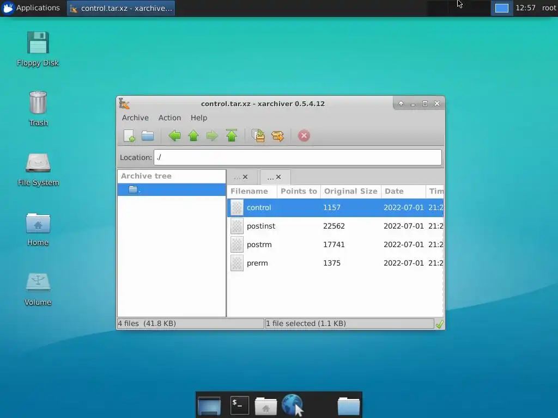Select the prerm file row
The image size is (558, 418).
click(x=335, y=263)
